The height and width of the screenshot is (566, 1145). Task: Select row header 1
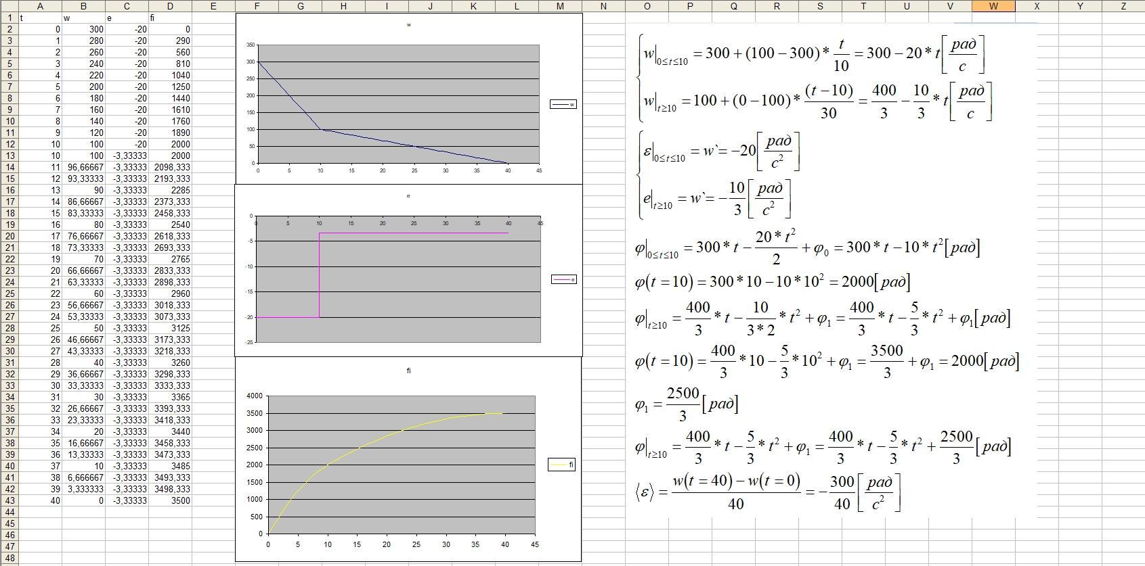9,18
